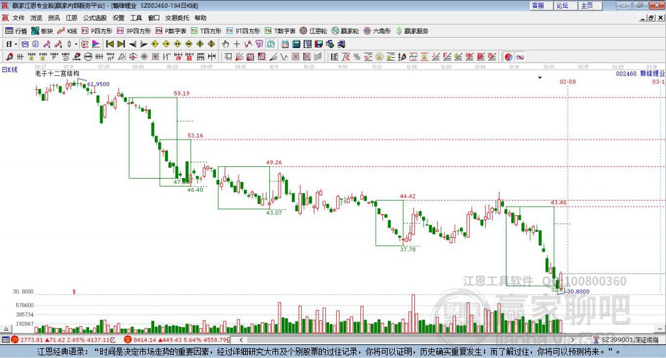
Task: Collapse volume panel using triangle button
Action: (6, 329)
